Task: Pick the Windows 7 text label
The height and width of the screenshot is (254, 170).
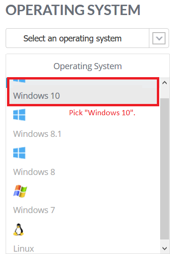Action: click(34, 210)
